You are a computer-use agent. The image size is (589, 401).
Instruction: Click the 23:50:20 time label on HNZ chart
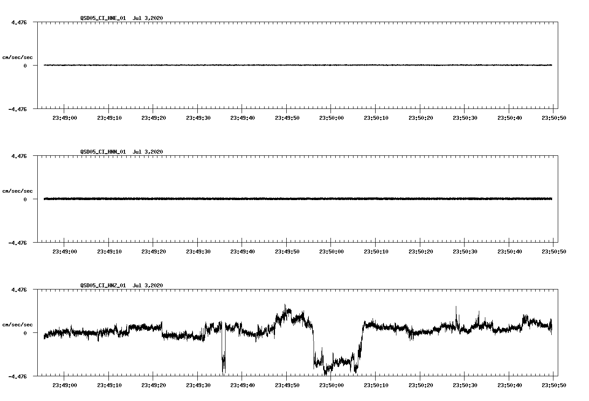pos(420,385)
